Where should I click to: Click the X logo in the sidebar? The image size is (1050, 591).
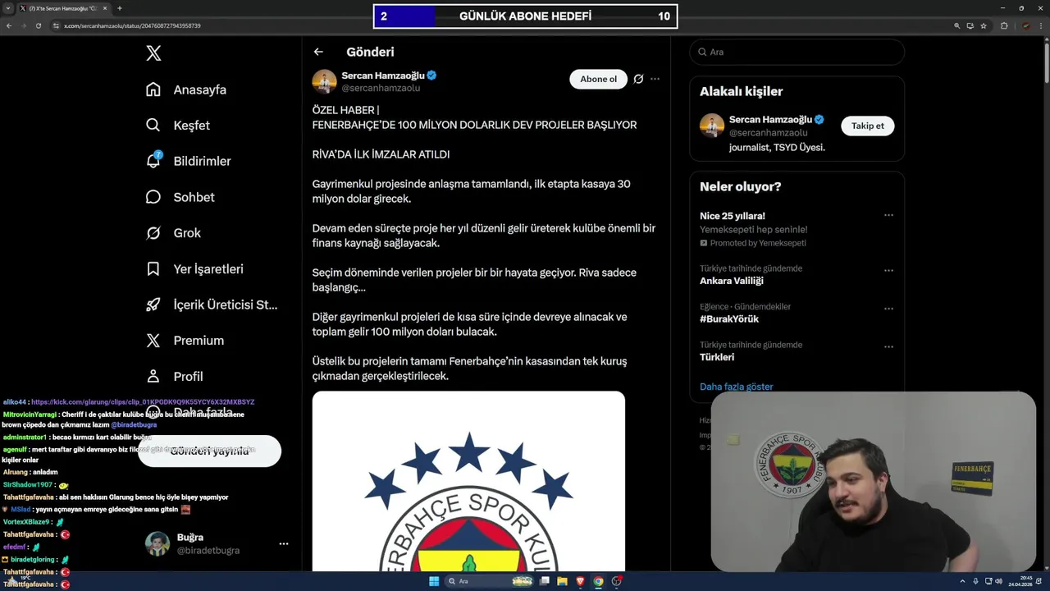[x=153, y=53]
